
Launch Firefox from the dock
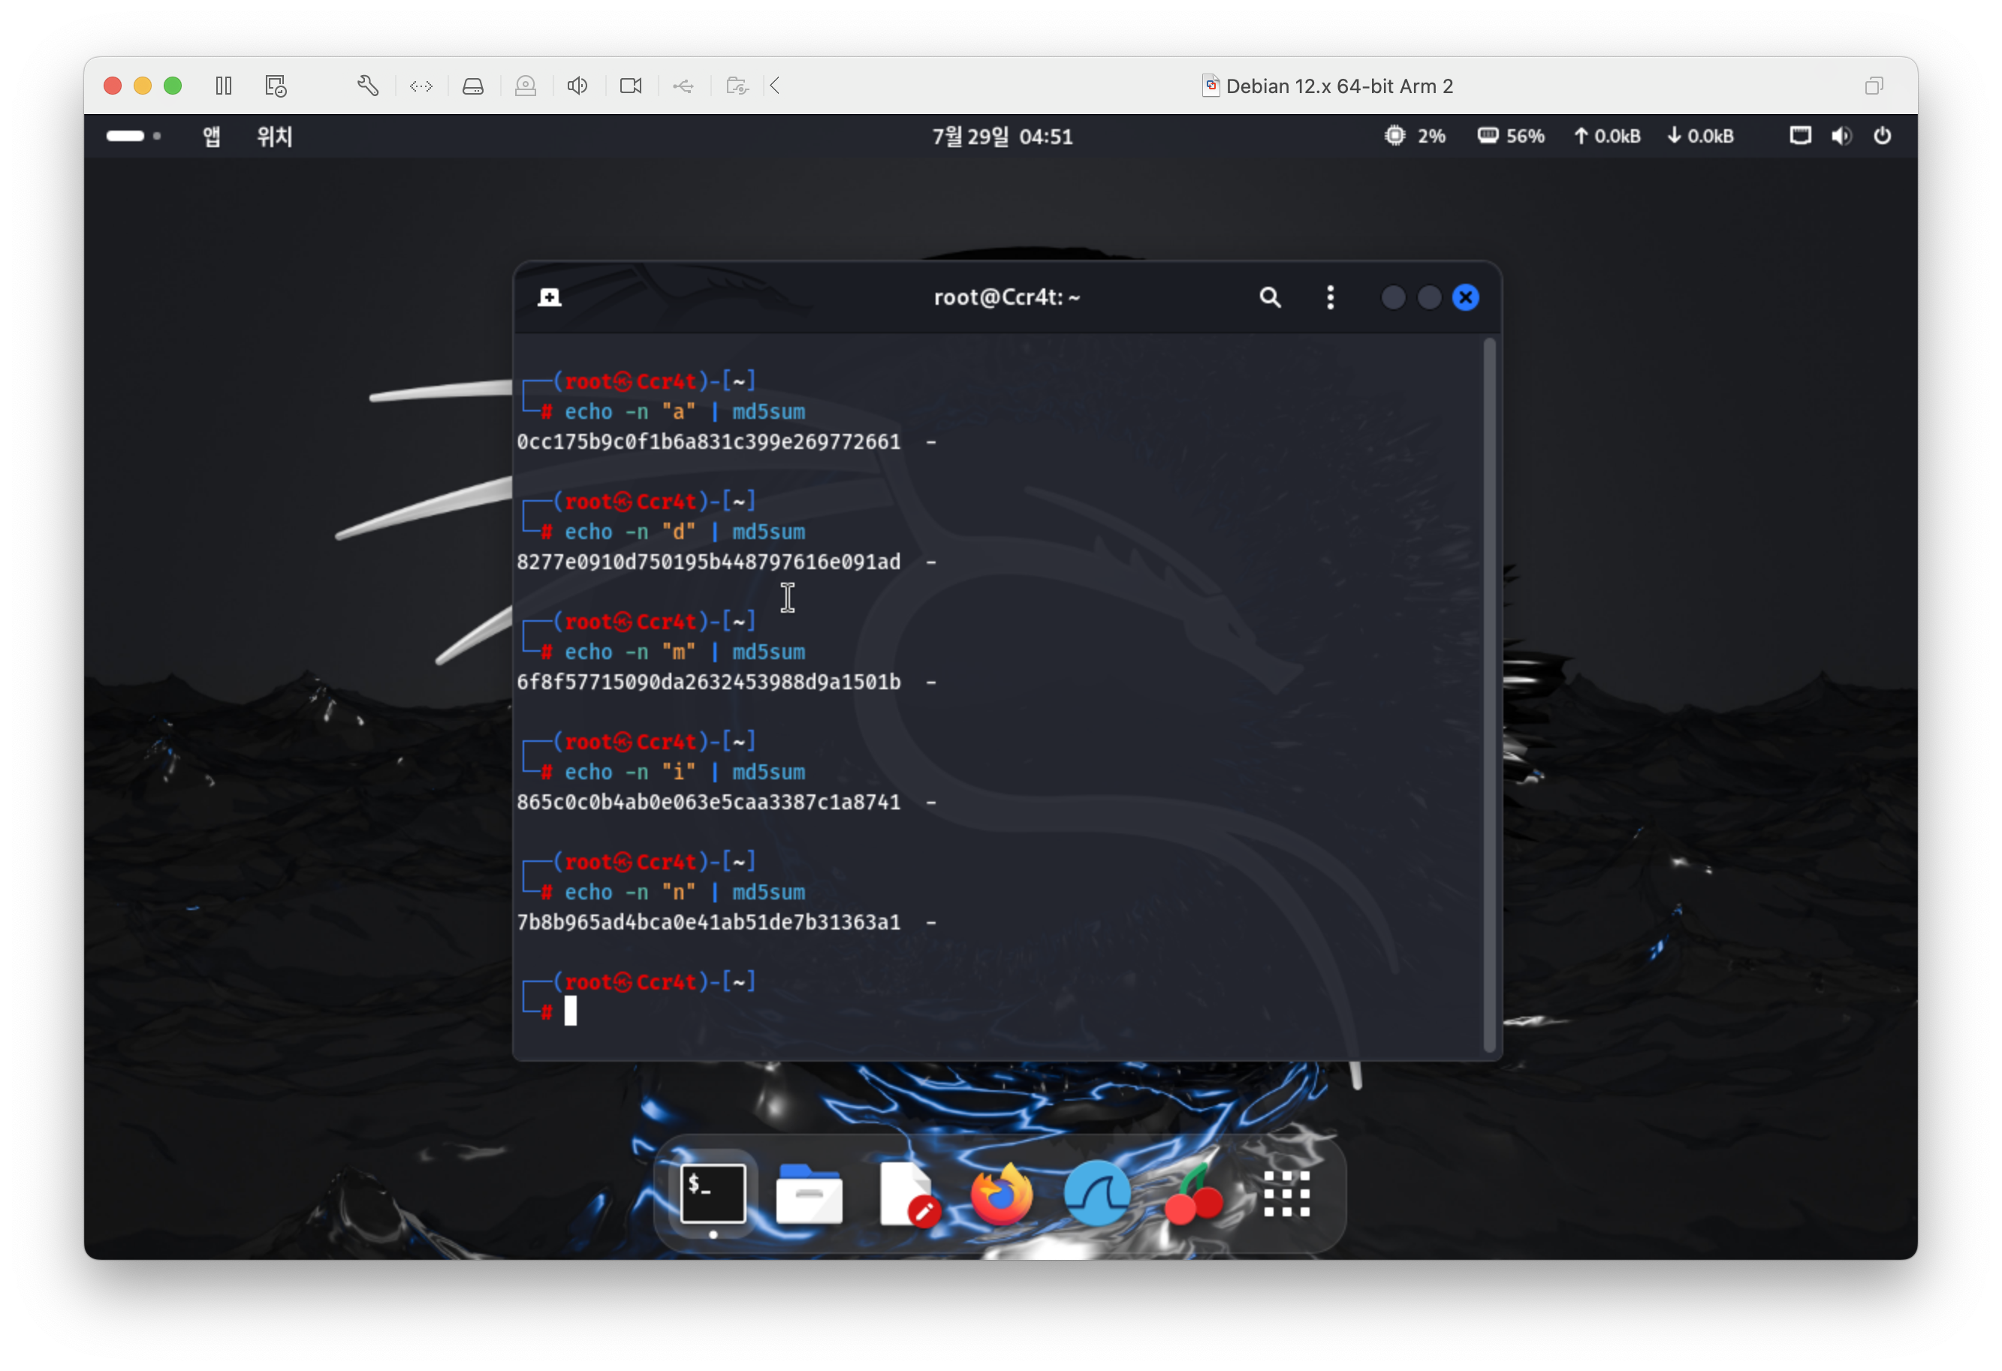pos(1001,1195)
